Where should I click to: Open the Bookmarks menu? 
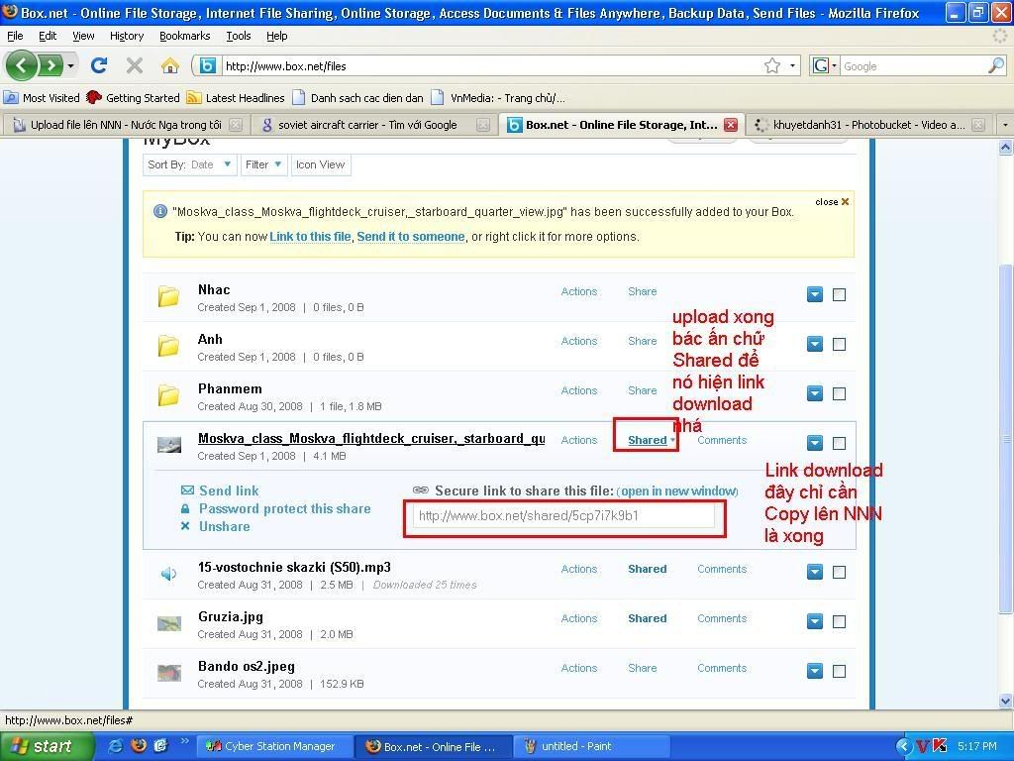tap(184, 36)
